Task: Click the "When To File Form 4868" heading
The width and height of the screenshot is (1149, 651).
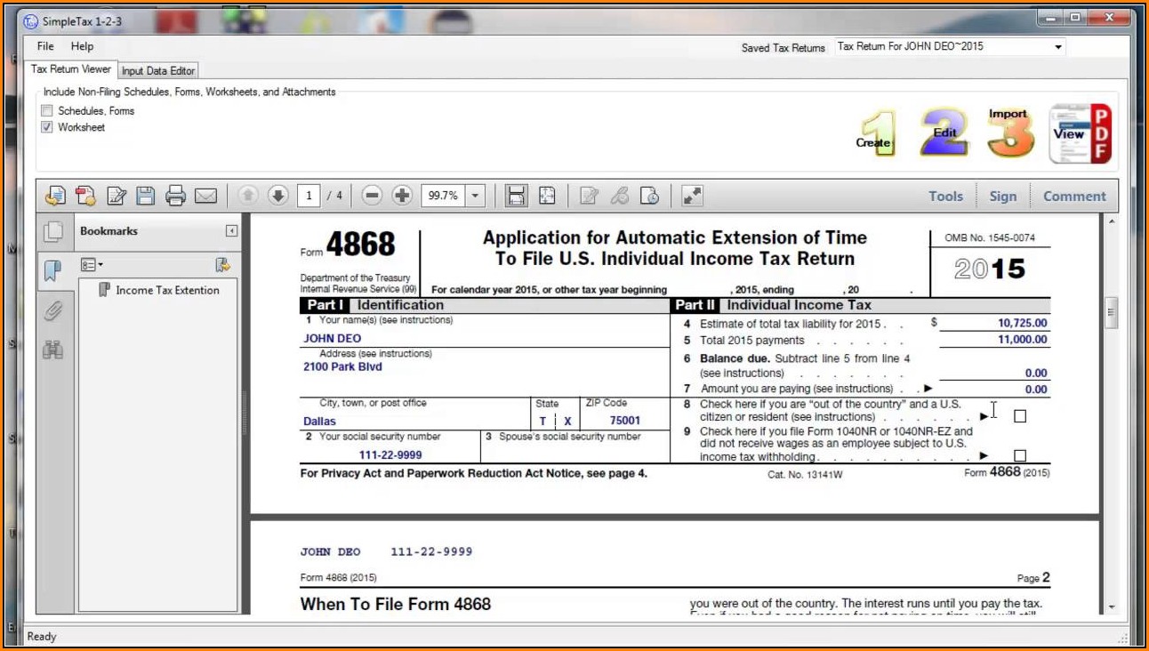Action: tap(396, 605)
